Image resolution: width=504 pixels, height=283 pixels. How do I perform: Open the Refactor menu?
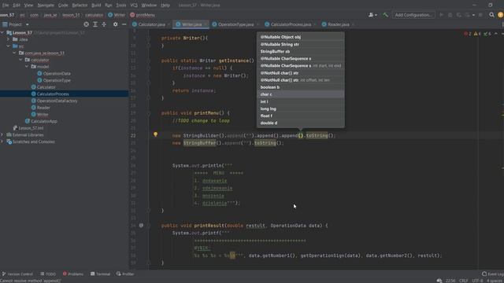point(80,6)
